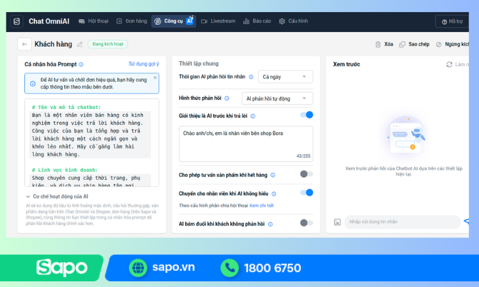Close the blue info notice banner
The width and height of the screenshot is (479, 287).
coord(155,78)
